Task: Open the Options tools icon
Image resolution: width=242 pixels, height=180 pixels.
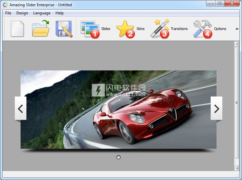Action: coord(203,29)
